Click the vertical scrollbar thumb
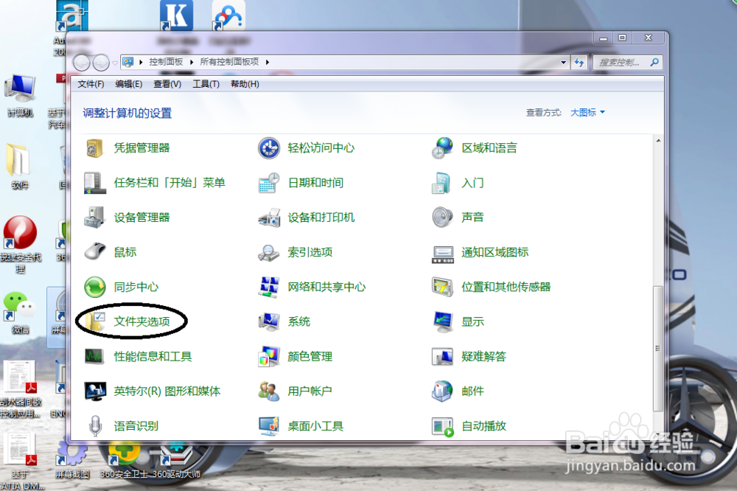Viewport: 737px width, 491px height. point(658,349)
